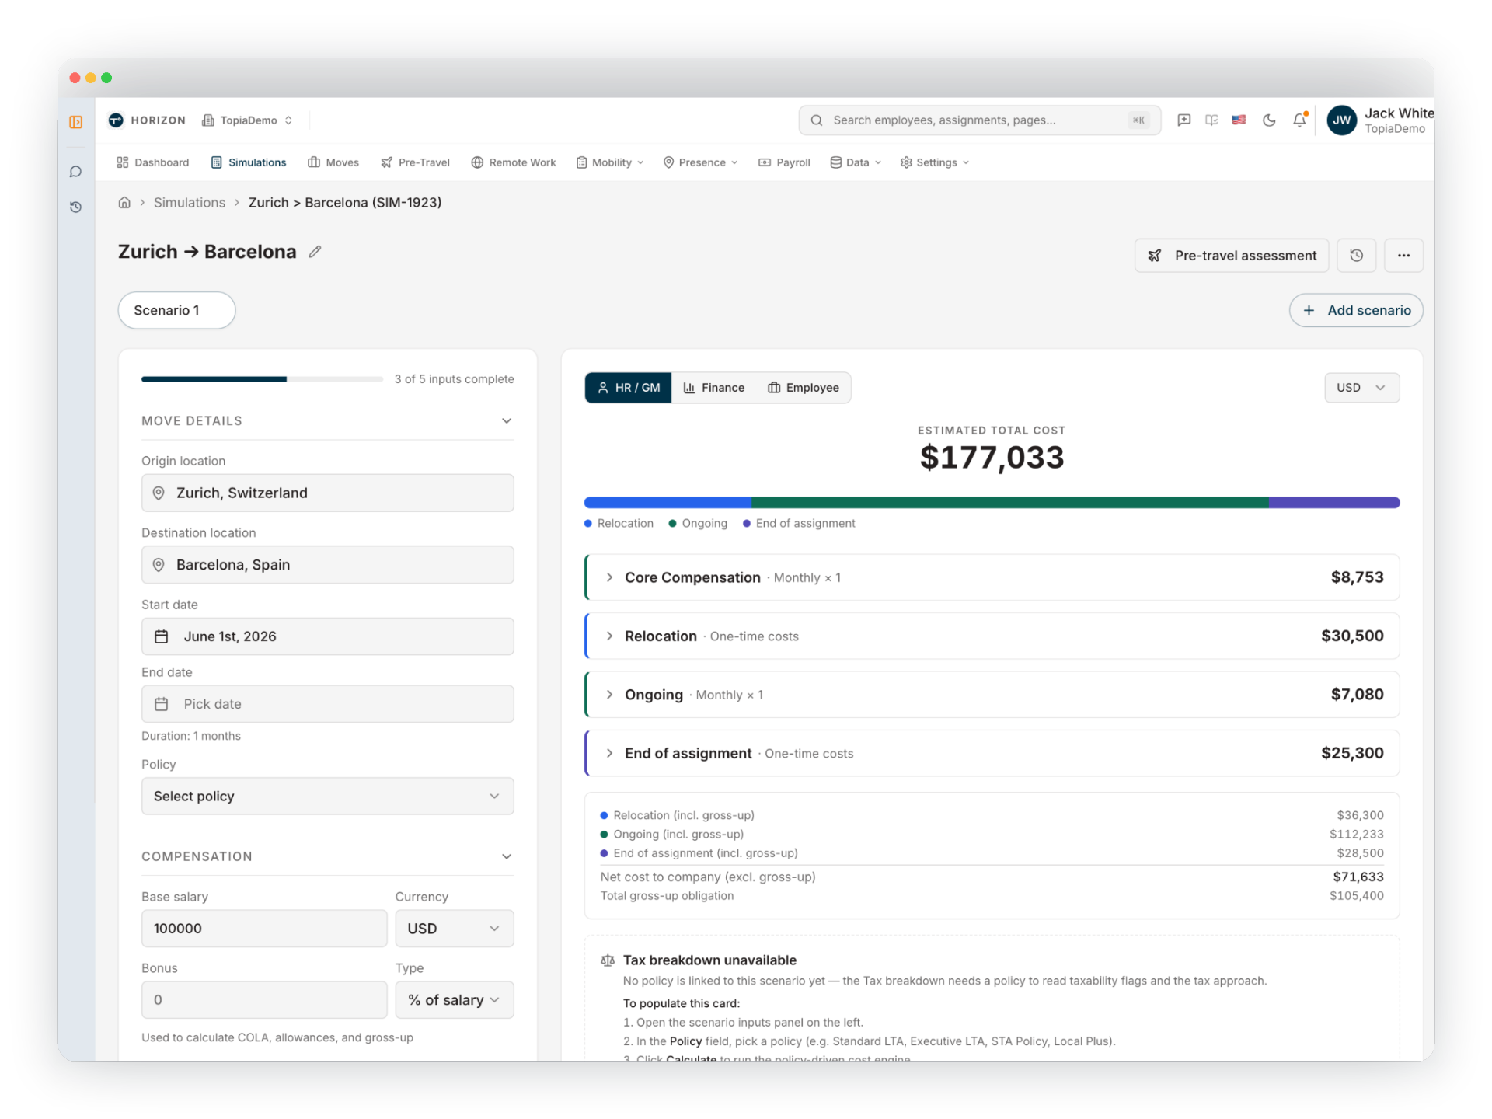The height and width of the screenshot is (1119, 1492).
Task: Open the chat icon in left sidebar
Action: (75, 172)
